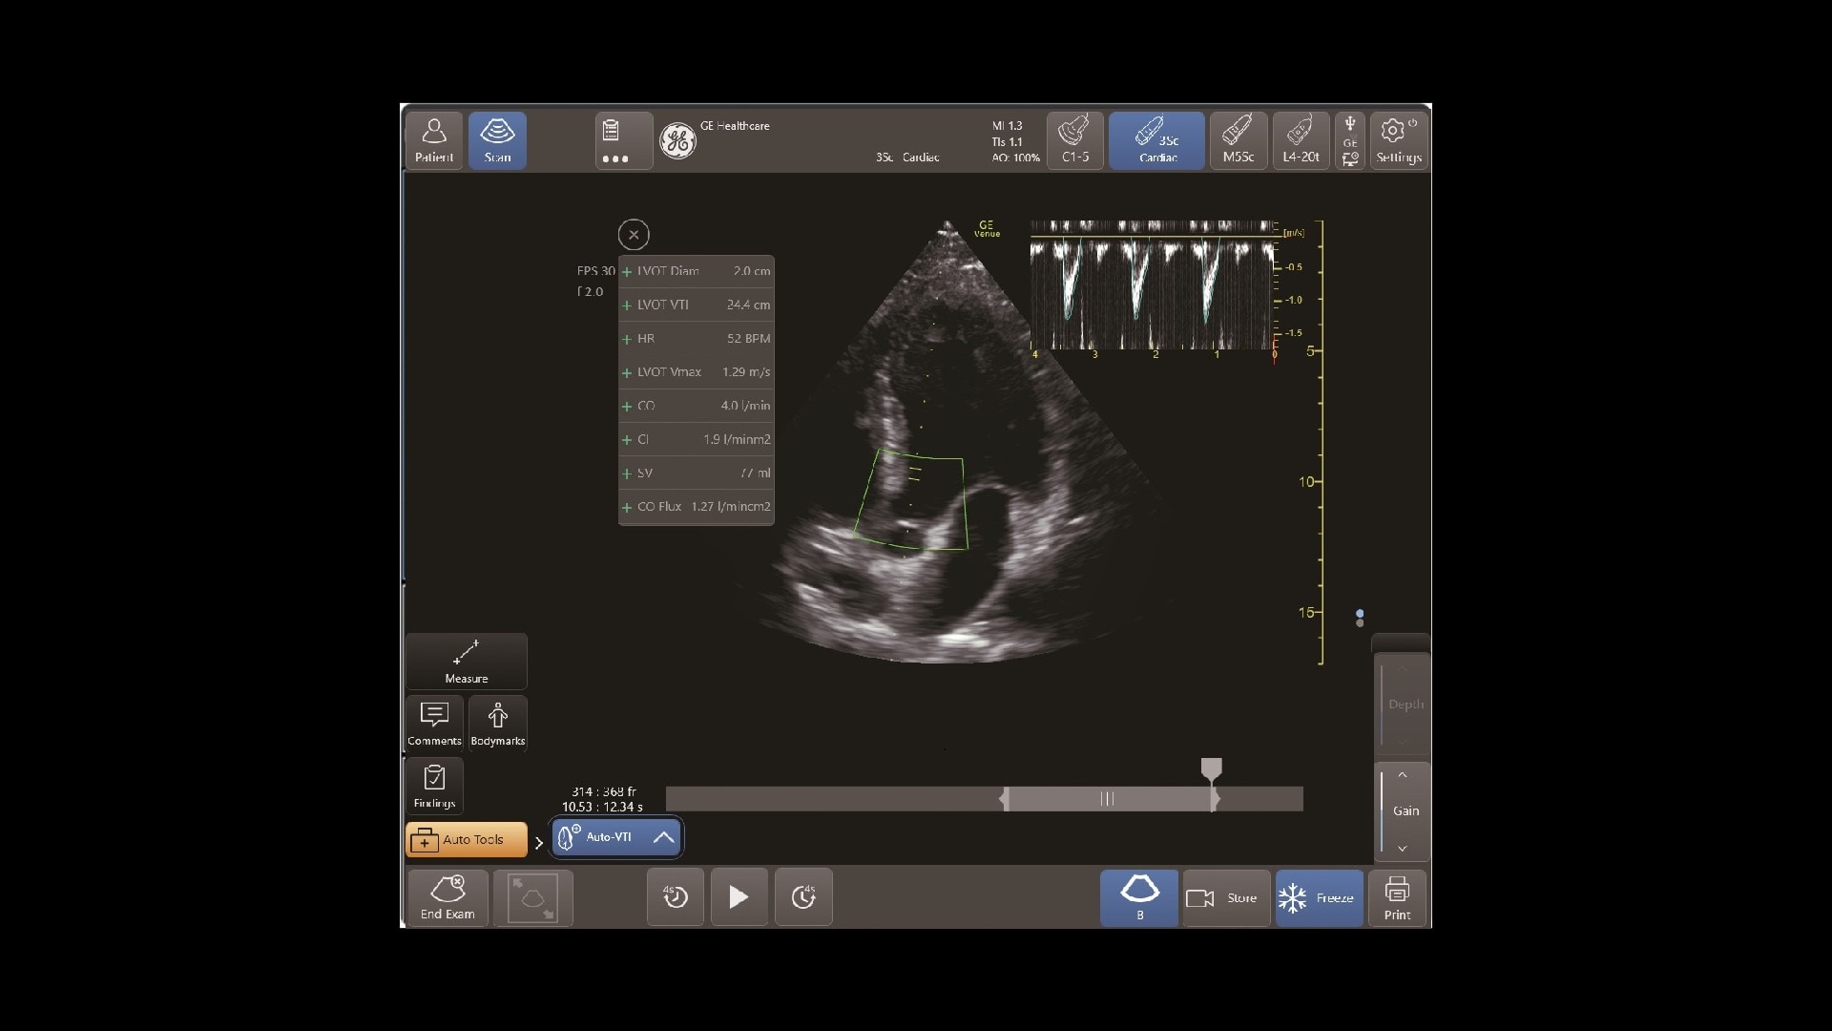Click the Doppler spectrum thumbnail
The image size is (1832, 1031).
[x=1153, y=284]
